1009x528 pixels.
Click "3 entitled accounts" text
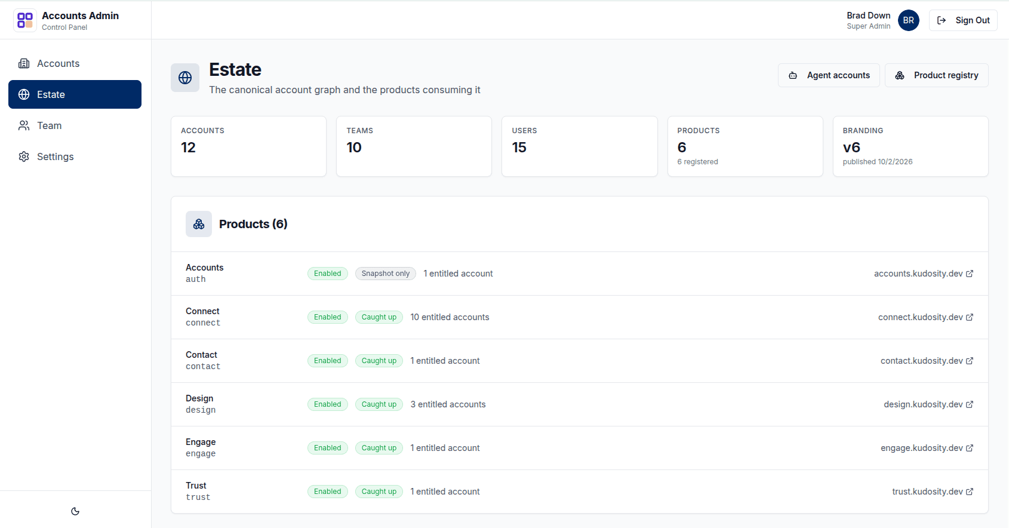point(448,404)
